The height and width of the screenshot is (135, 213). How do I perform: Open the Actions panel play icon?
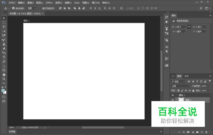167,22
